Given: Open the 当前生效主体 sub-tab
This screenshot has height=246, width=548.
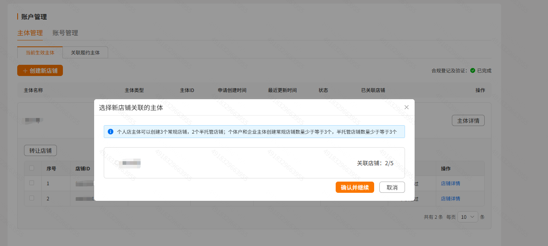Looking at the screenshot, I should click(x=40, y=52).
